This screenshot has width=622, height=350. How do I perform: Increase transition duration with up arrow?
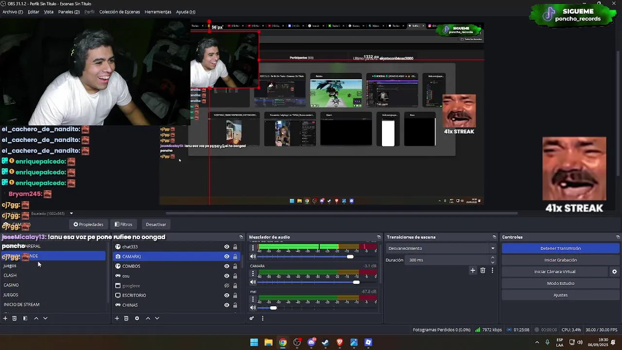point(493,258)
